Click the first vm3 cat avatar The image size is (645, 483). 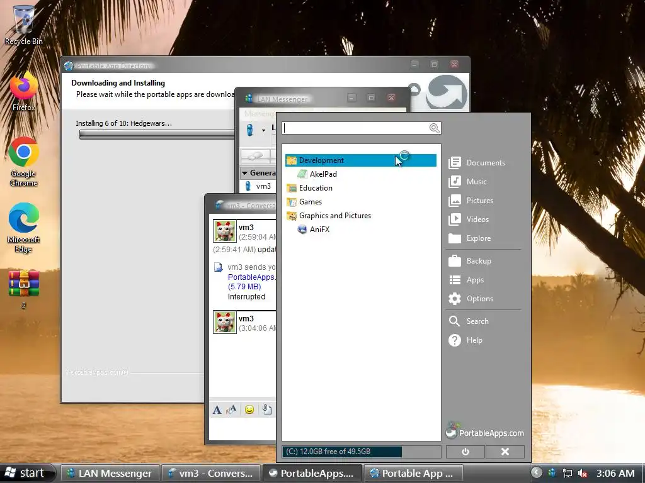click(225, 231)
